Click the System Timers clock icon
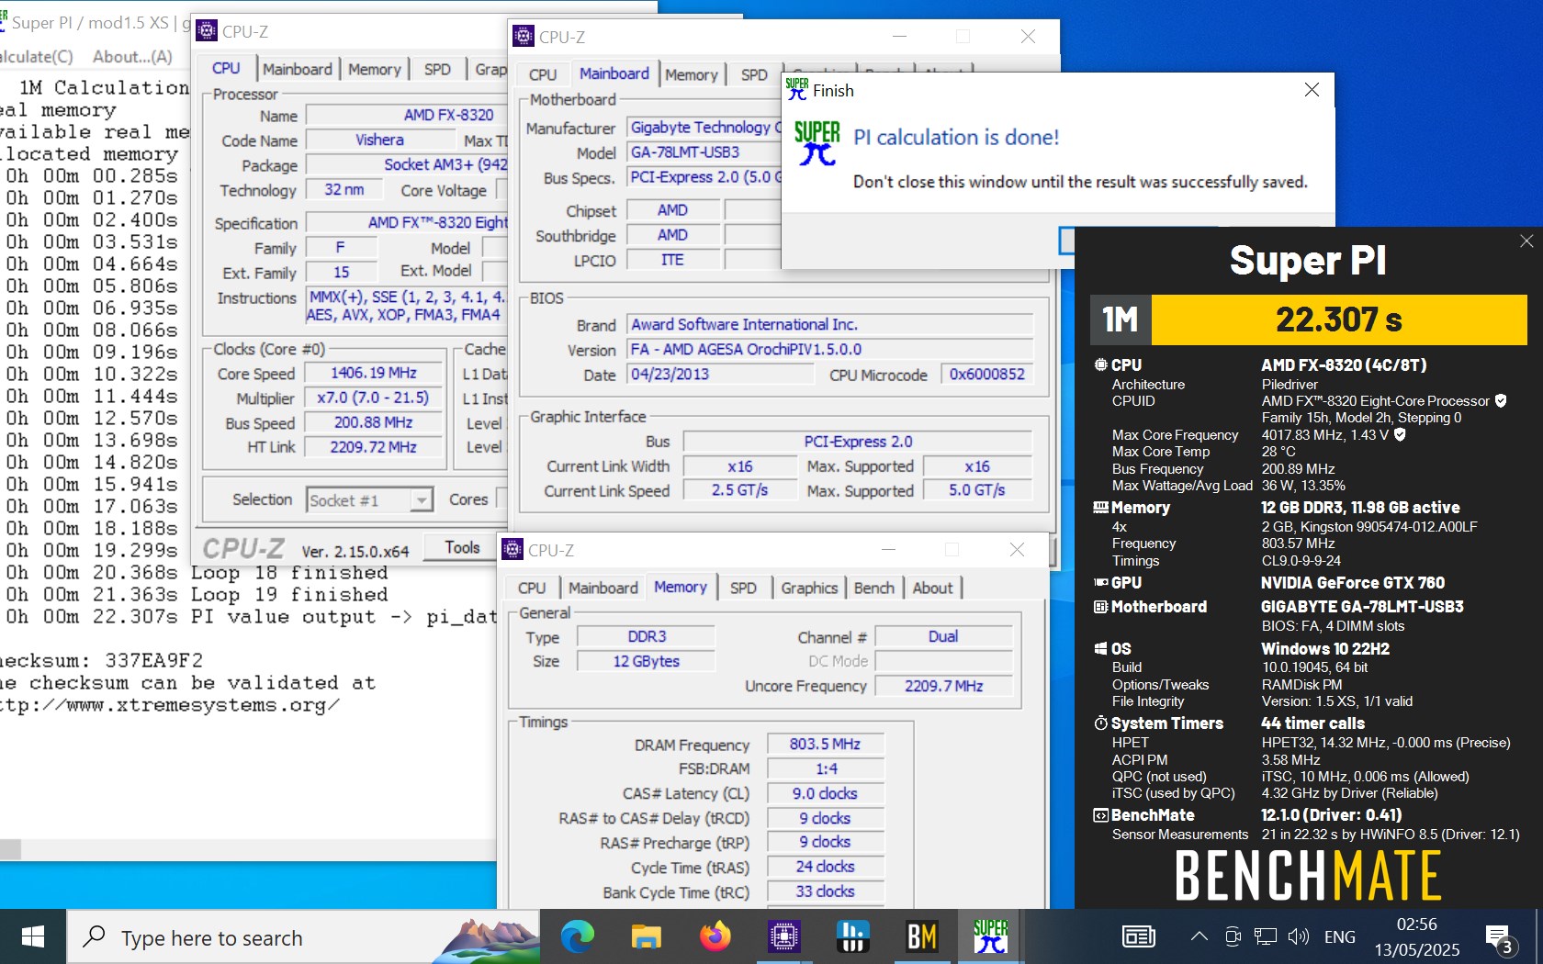 tap(1100, 723)
